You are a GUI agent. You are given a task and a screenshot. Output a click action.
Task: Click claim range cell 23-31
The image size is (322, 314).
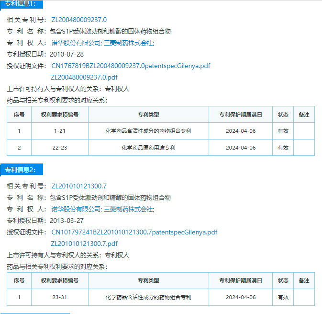point(60,297)
